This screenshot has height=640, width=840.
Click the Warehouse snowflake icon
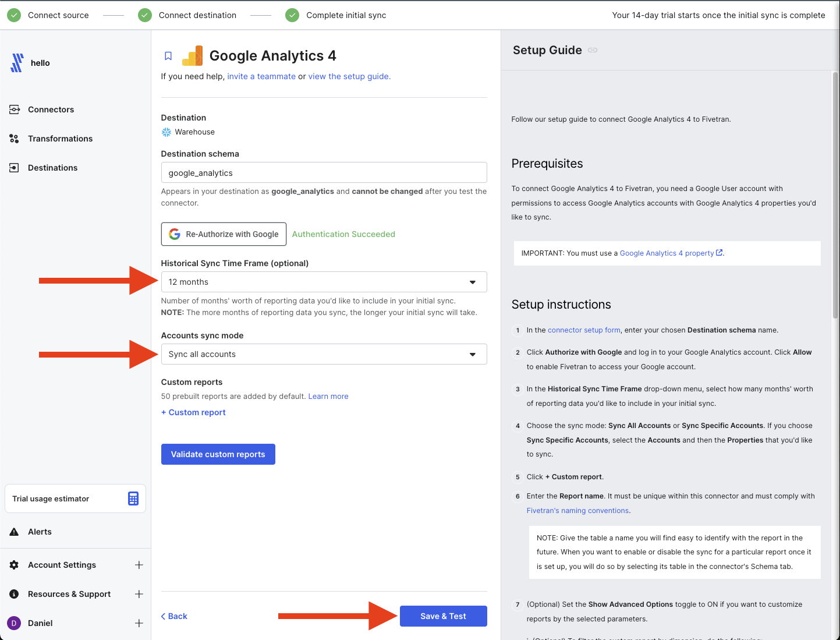(x=166, y=132)
